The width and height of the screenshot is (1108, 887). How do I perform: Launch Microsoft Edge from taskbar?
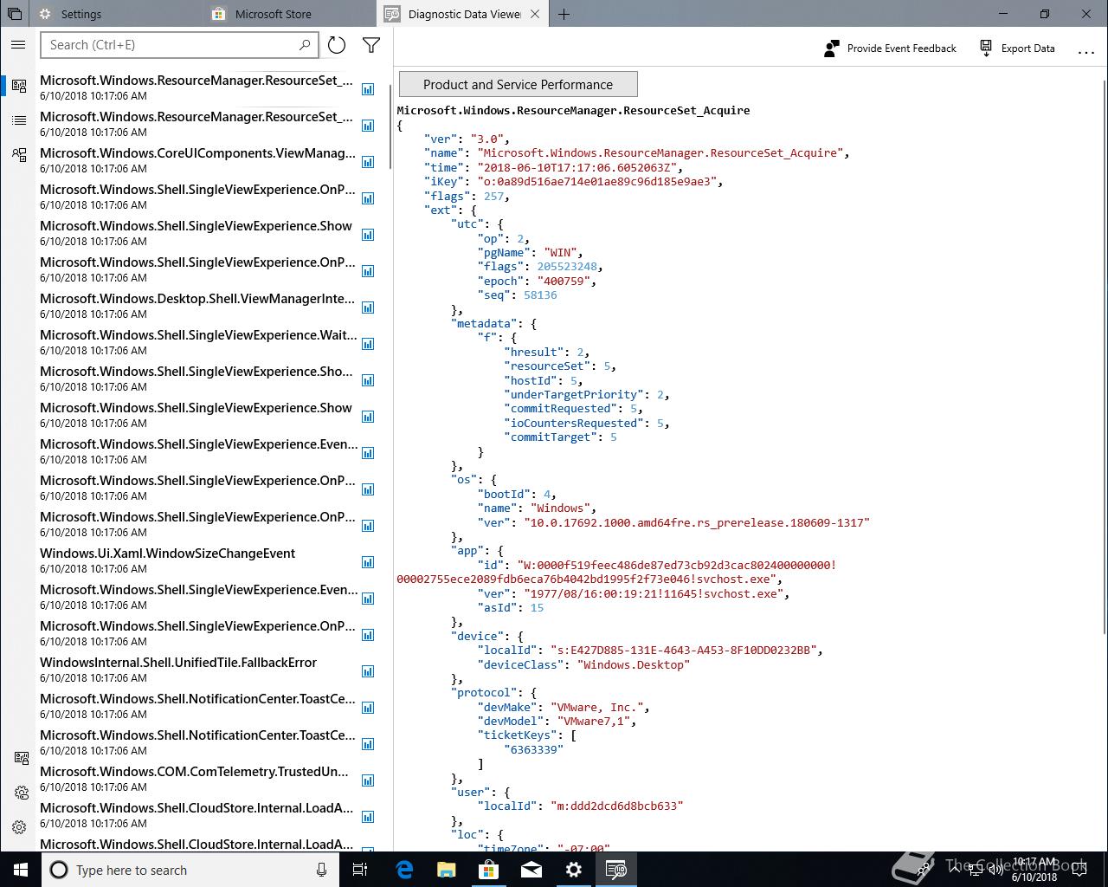(403, 870)
